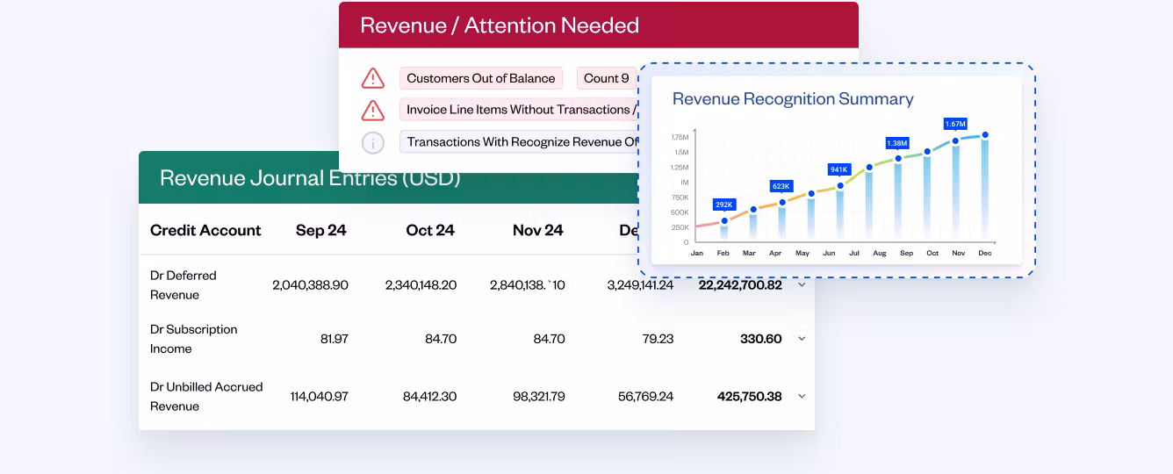Click the Oct 24 column header
The height and width of the screenshot is (474, 1173).
click(x=430, y=231)
